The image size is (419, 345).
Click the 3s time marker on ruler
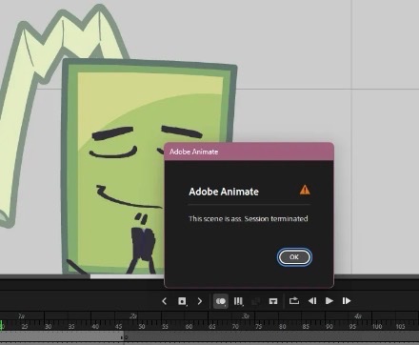(246, 316)
